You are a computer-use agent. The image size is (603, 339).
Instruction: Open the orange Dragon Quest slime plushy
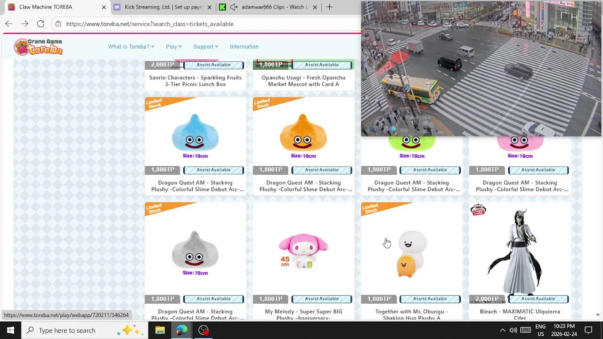pyautogui.click(x=303, y=132)
